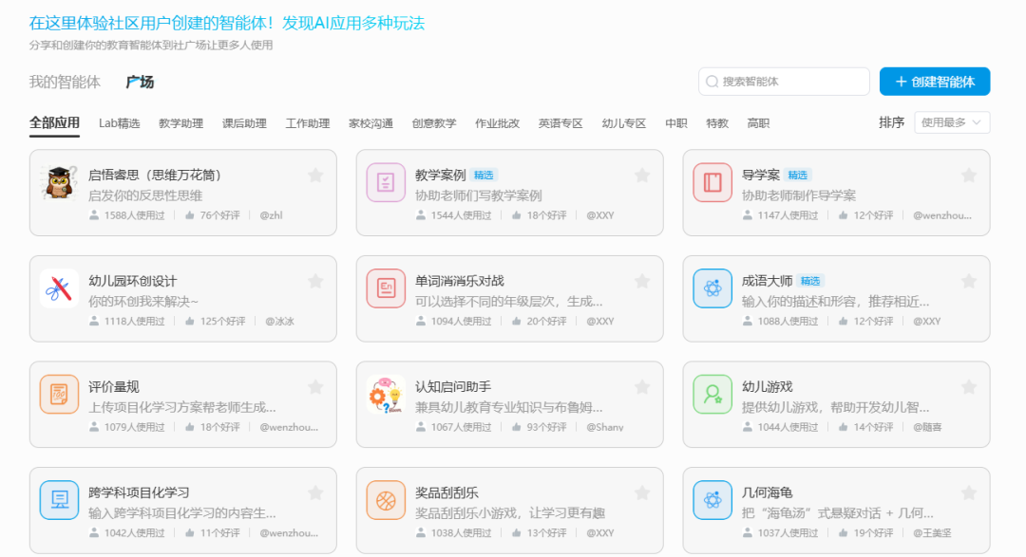Click the basketball icon on 奖品刮刮乐
This screenshot has width=1026, height=557.
click(x=386, y=499)
